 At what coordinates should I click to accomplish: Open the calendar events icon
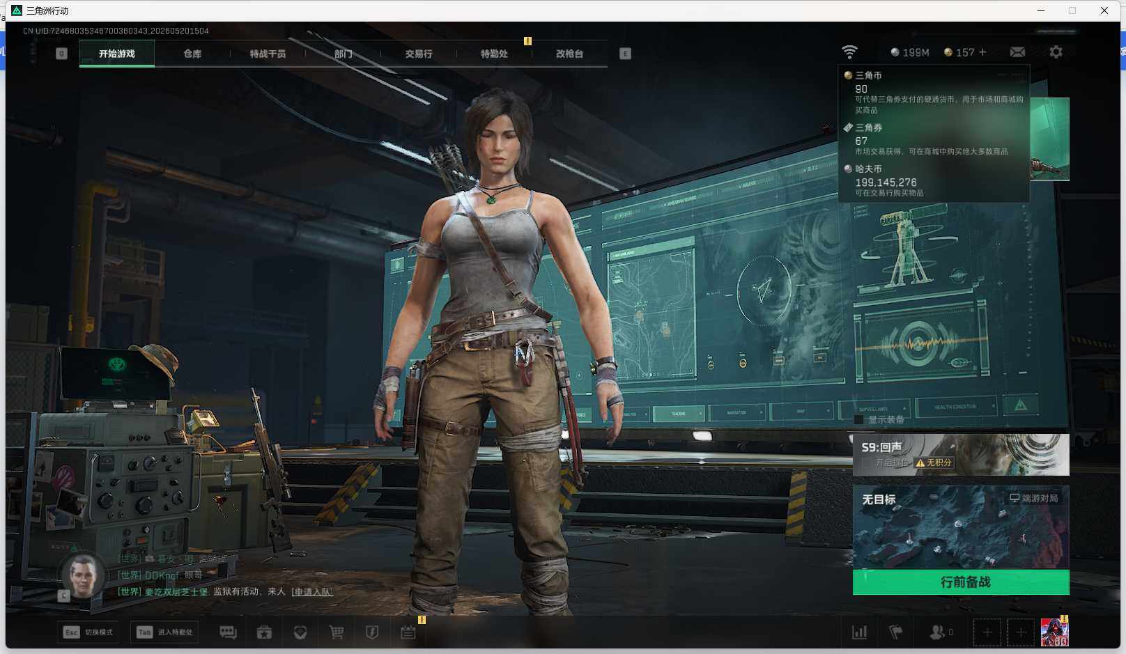click(x=408, y=632)
